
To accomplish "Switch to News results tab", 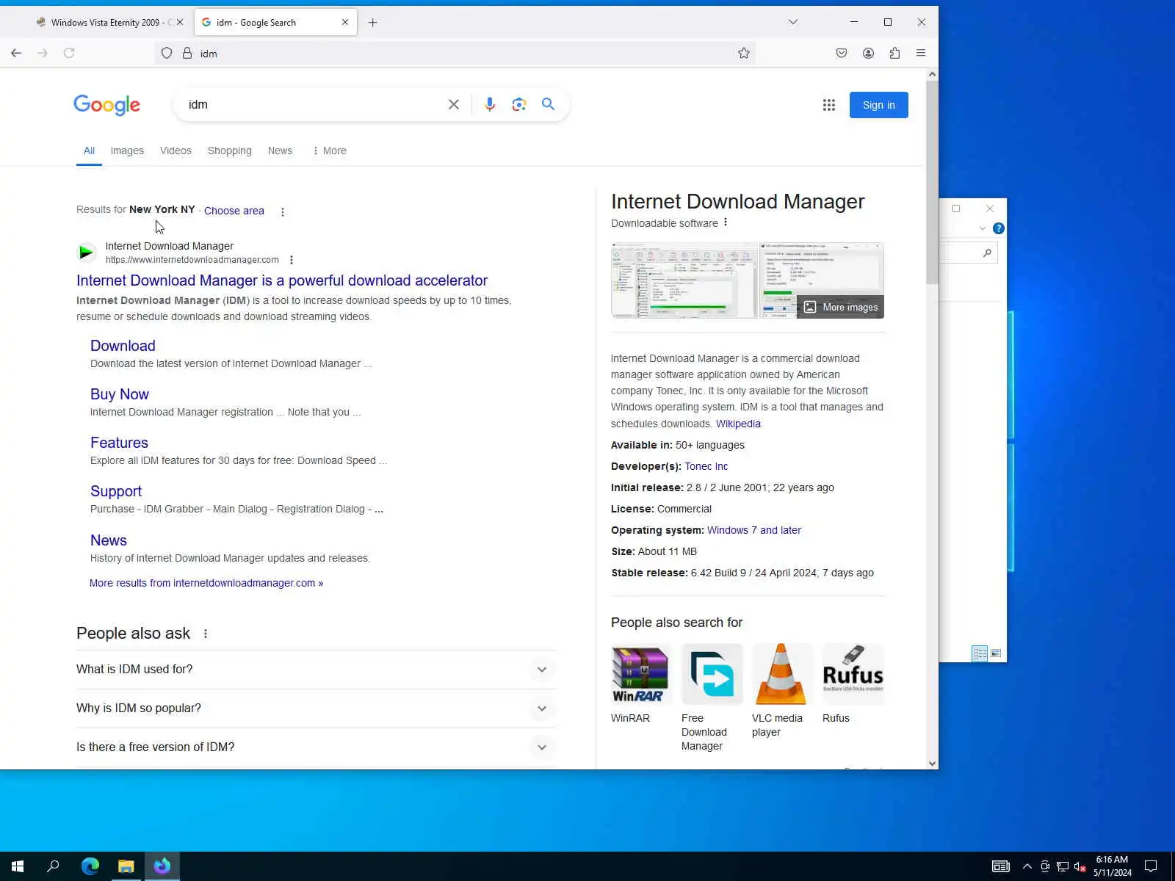I will point(280,151).
